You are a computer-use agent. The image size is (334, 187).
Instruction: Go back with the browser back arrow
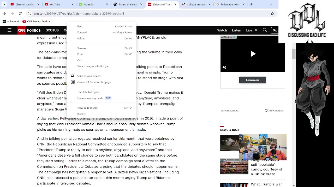tap(5, 14)
